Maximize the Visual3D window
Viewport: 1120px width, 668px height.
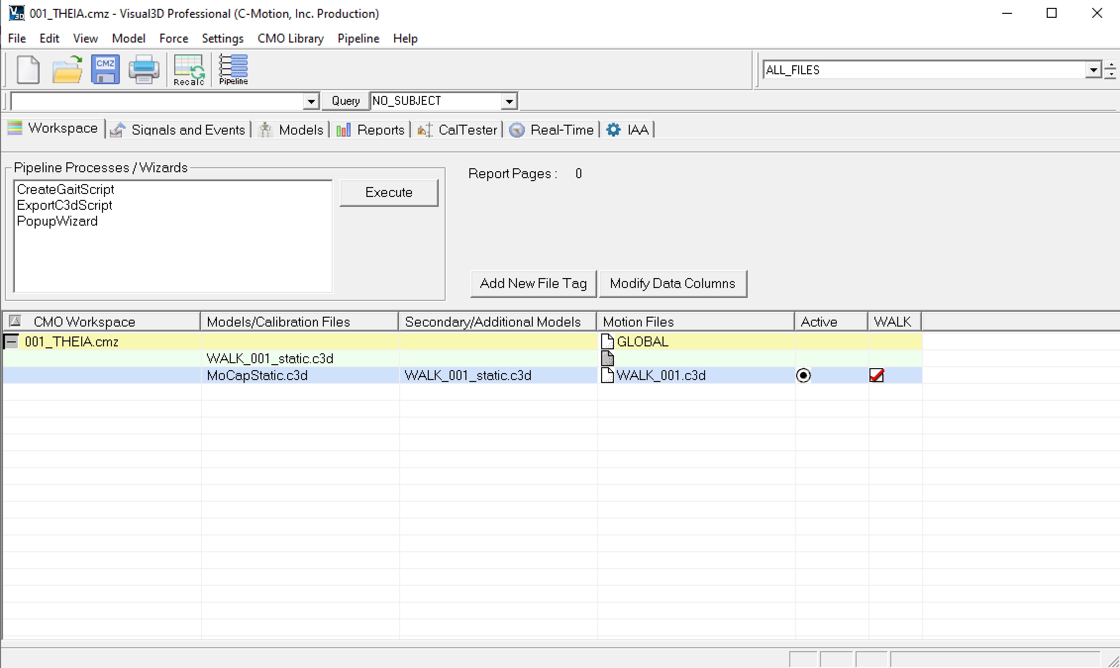pyautogui.click(x=1052, y=13)
